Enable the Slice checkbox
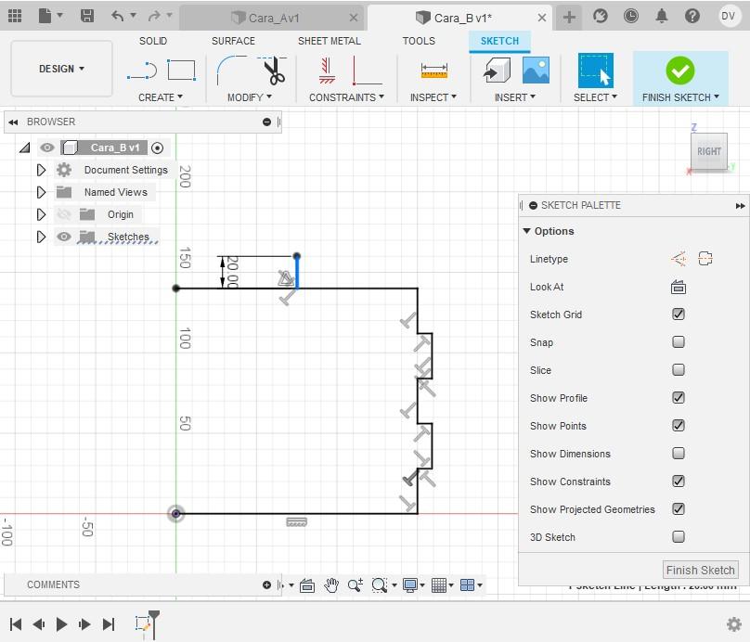Screen dimensions: 750x642 coord(679,369)
